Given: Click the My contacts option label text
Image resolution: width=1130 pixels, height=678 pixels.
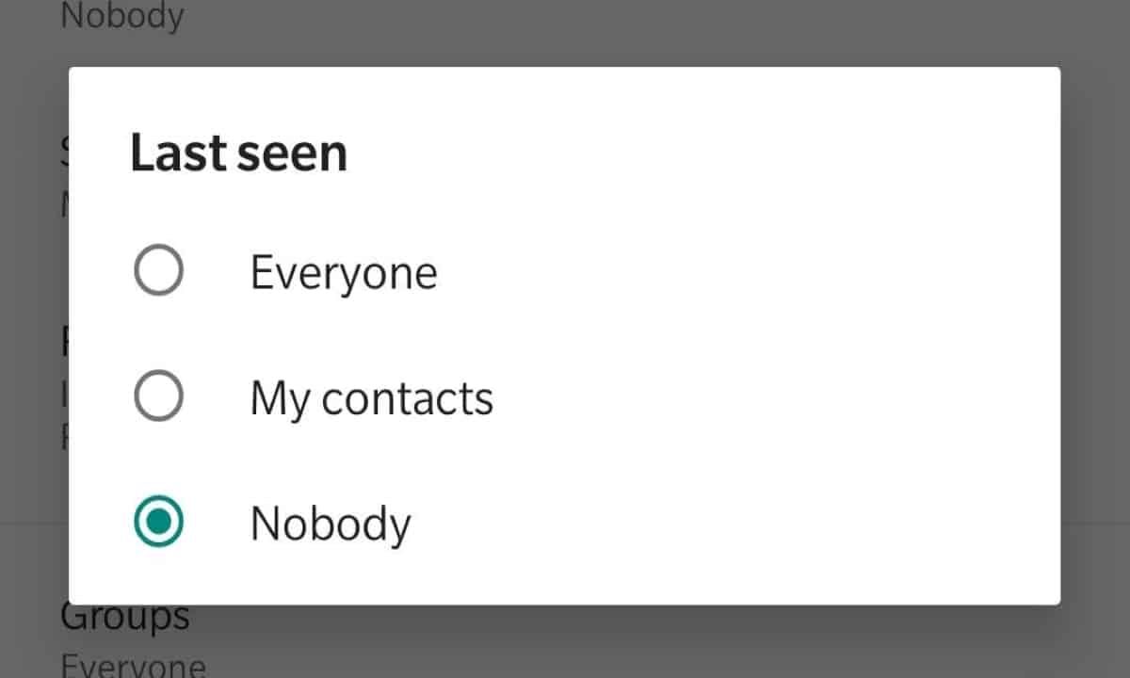Looking at the screenshot, I should click(371, 398).
